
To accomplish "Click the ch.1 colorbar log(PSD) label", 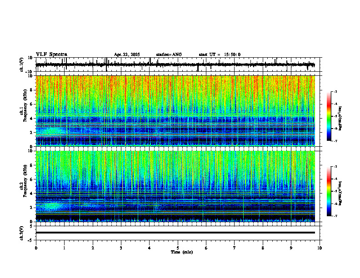I will tap(340, 118).
